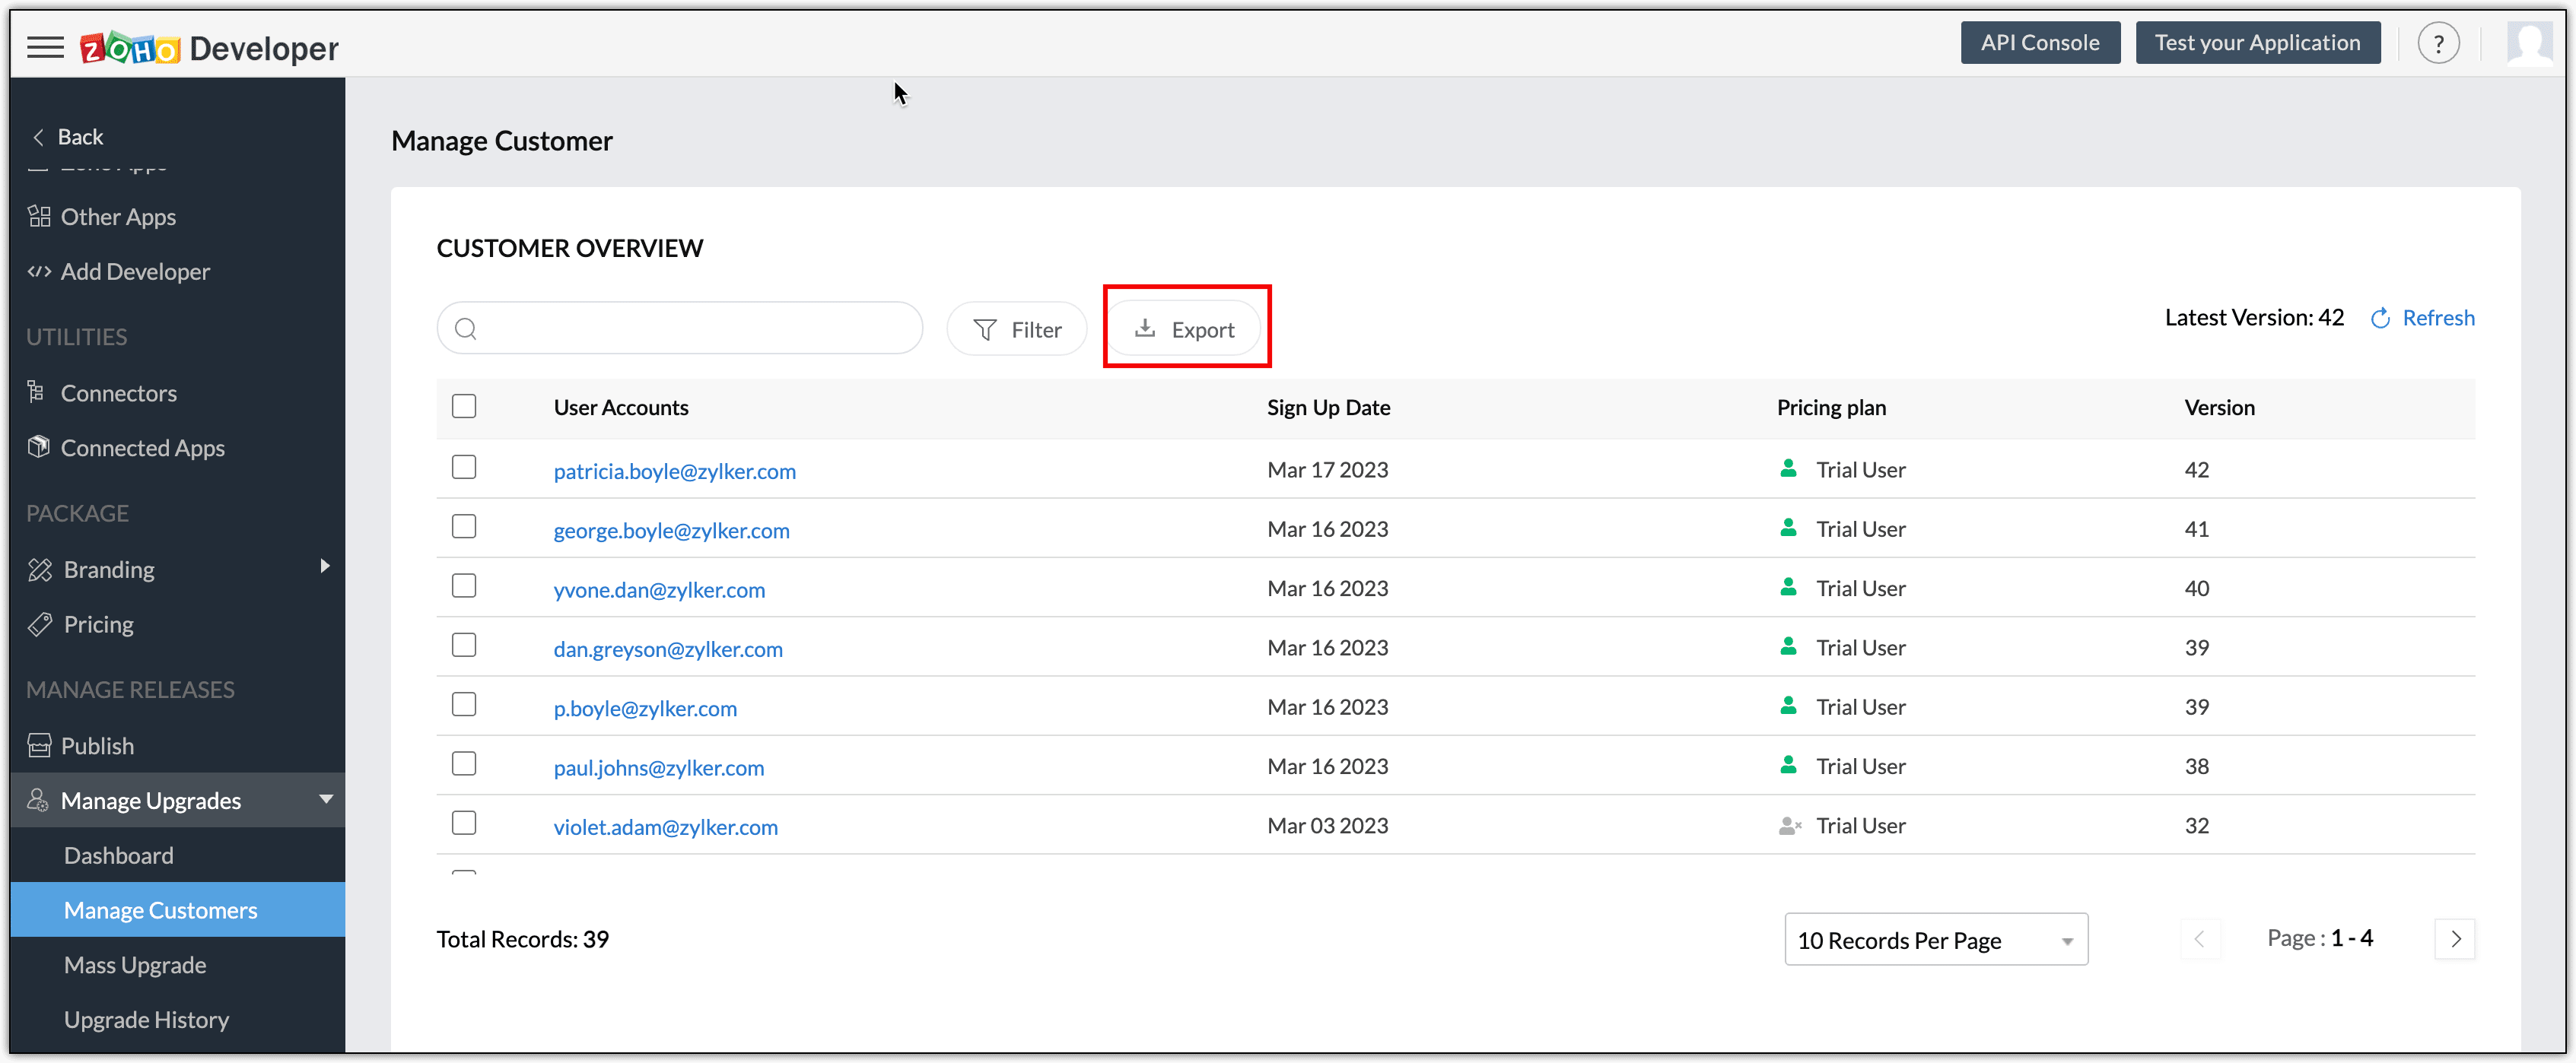The height and width of the screenshot is (1063, 2576).
Task: Open the user profile avatar
Action: (x=2529, y=44)
